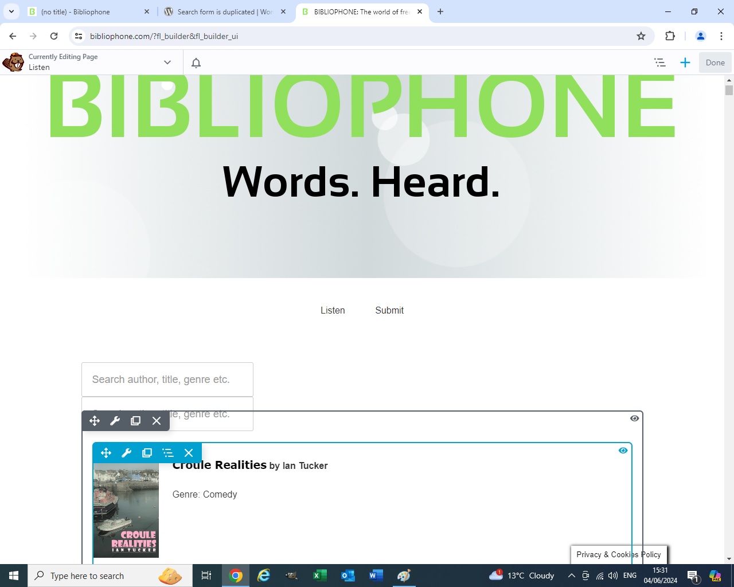Expand the Currently Editing Page dropdown chevron

(x=167, y=62)
